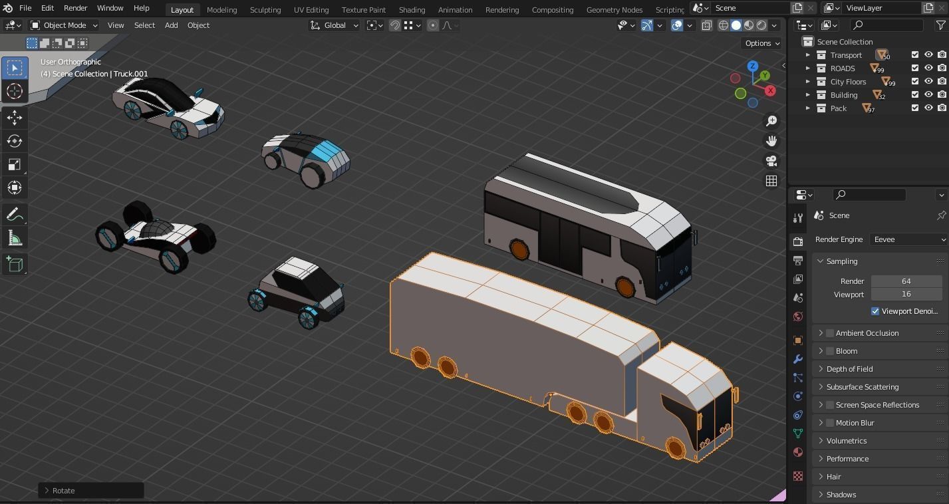Choose the Measure tool

[x=15, y=238]
